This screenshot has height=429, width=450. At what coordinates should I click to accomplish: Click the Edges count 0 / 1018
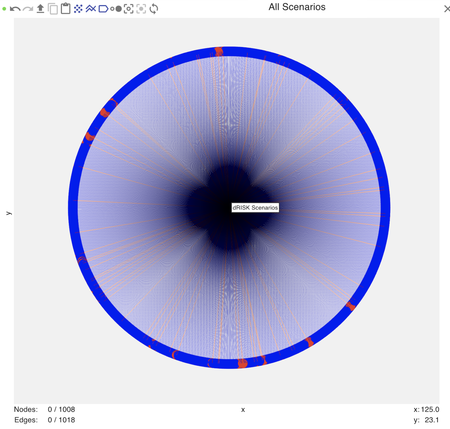61,420
